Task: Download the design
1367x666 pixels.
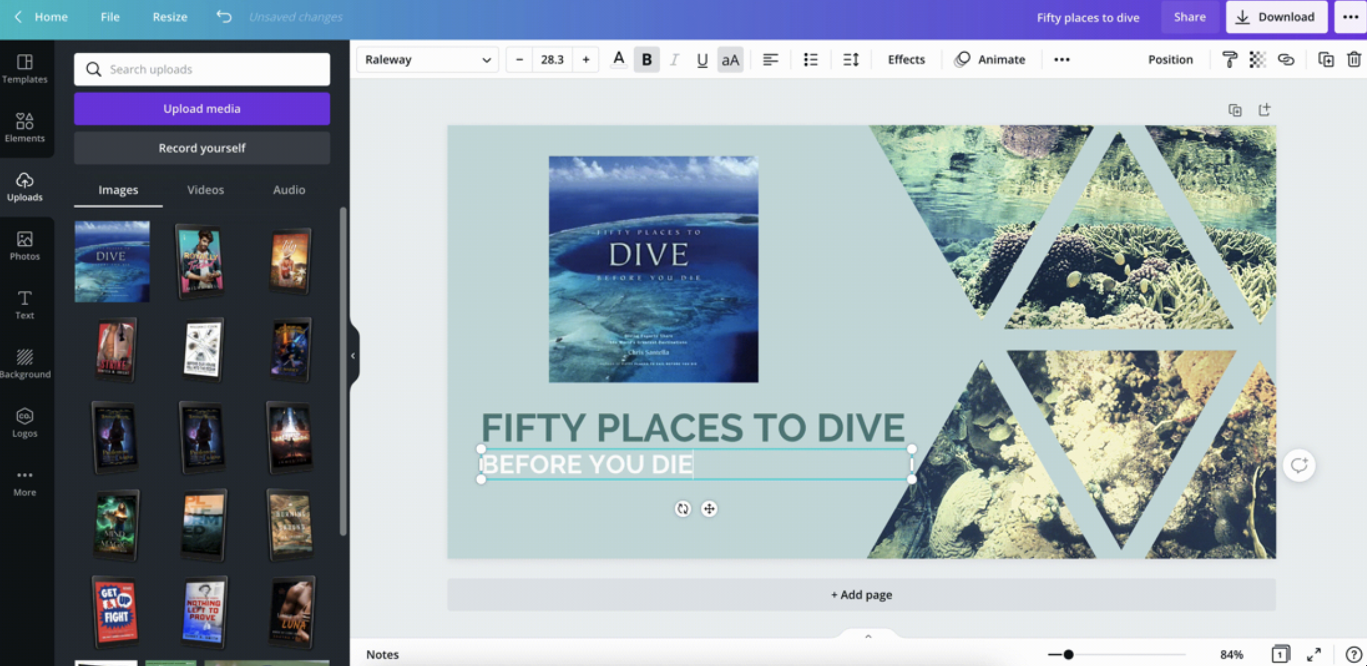Action: [x=1276, y=17]
